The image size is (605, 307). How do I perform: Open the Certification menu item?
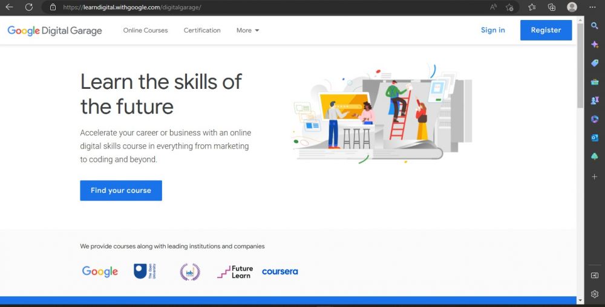[x=202, y=30]
